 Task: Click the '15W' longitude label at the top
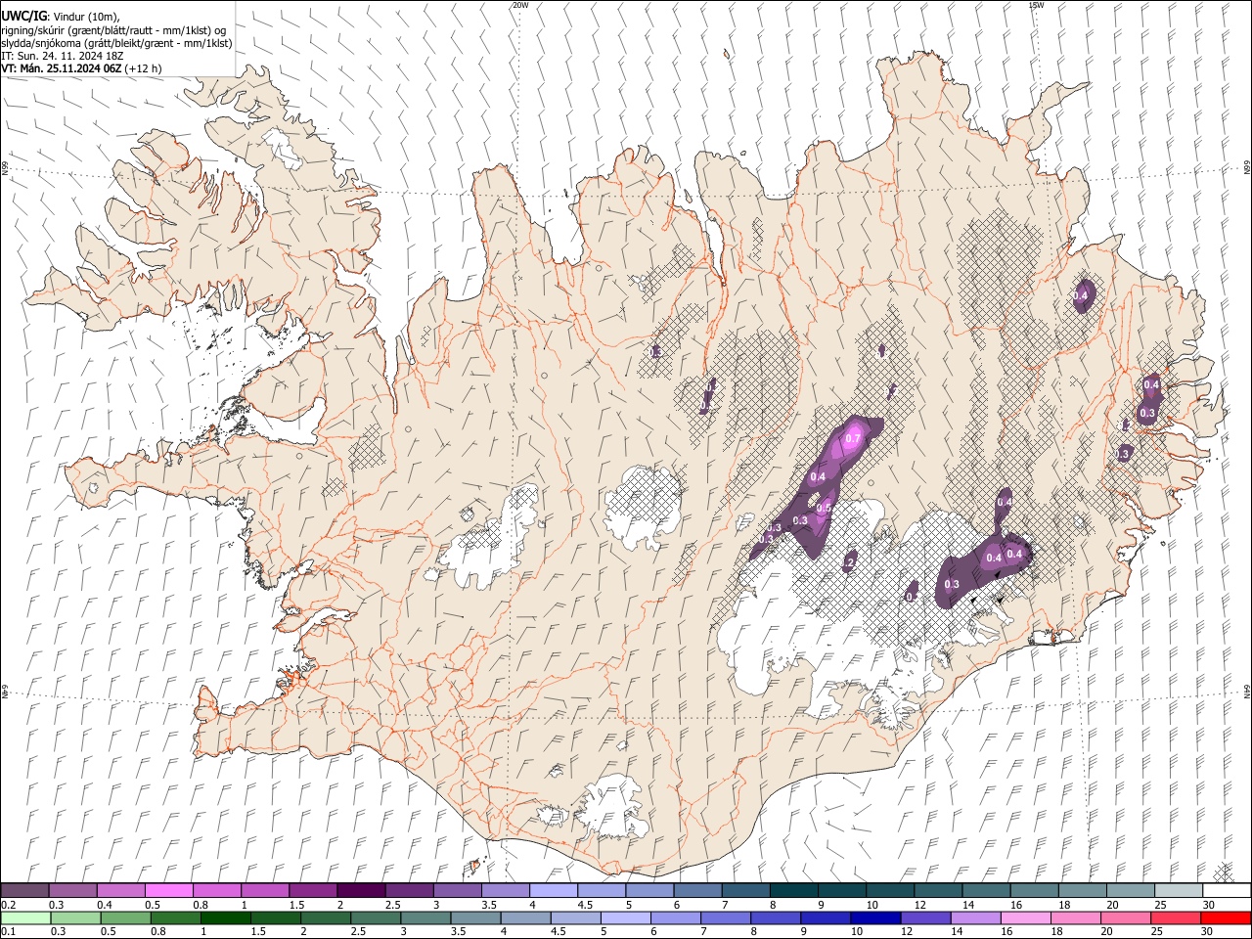click(x=1036, y=5)
